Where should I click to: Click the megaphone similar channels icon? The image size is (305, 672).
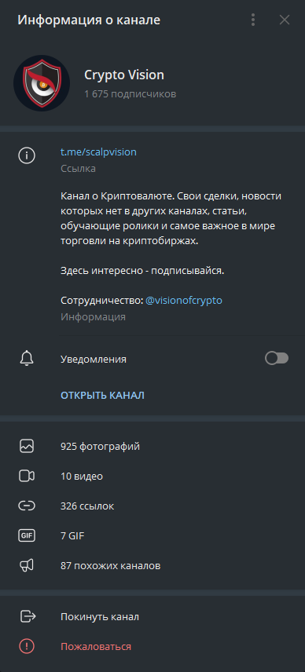[x=27, y=566]
